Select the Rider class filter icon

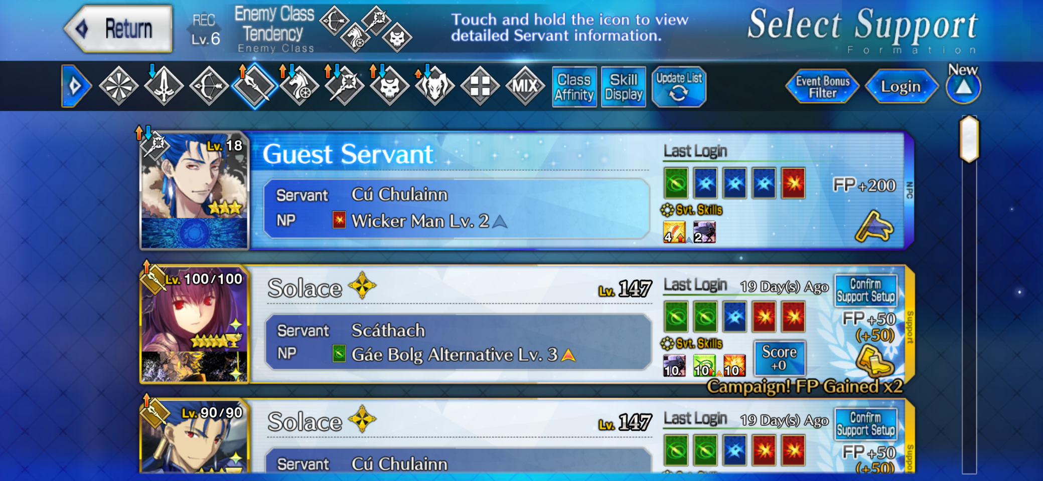[300, 86]
